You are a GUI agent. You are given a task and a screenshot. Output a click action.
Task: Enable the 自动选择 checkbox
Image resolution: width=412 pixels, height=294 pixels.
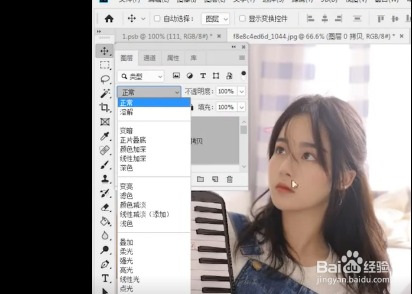[x=157, y=18]
